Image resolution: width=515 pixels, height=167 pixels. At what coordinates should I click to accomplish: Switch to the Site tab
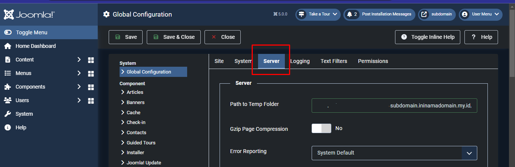[219, 61]
